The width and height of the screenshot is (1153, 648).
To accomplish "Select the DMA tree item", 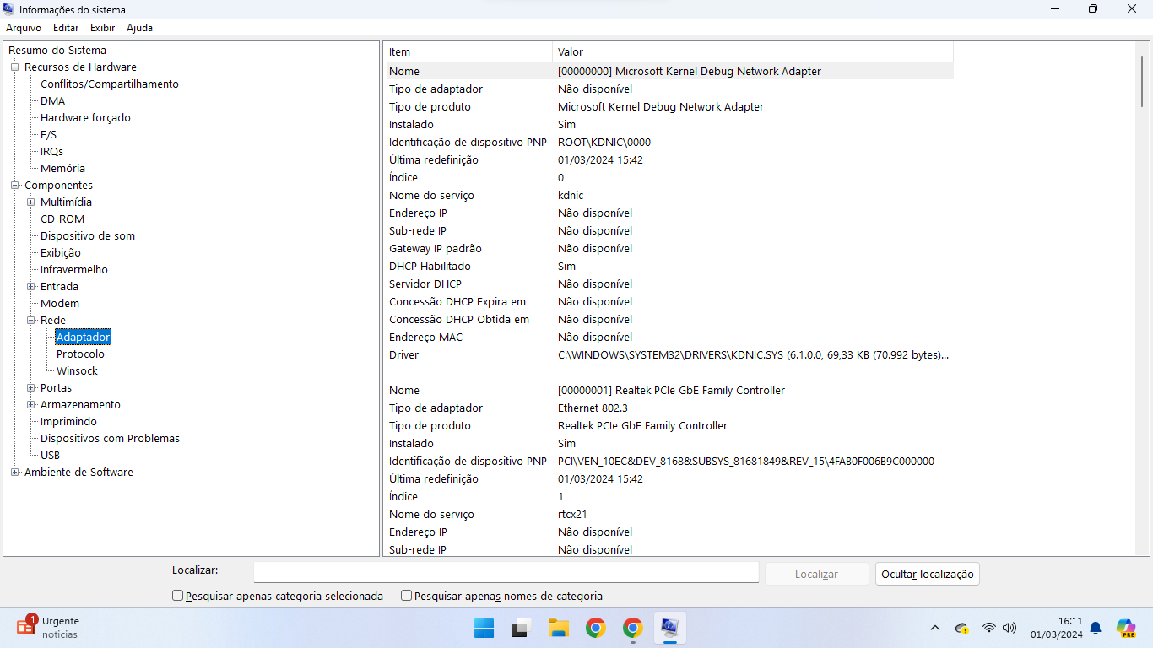I will coord(52,101).
